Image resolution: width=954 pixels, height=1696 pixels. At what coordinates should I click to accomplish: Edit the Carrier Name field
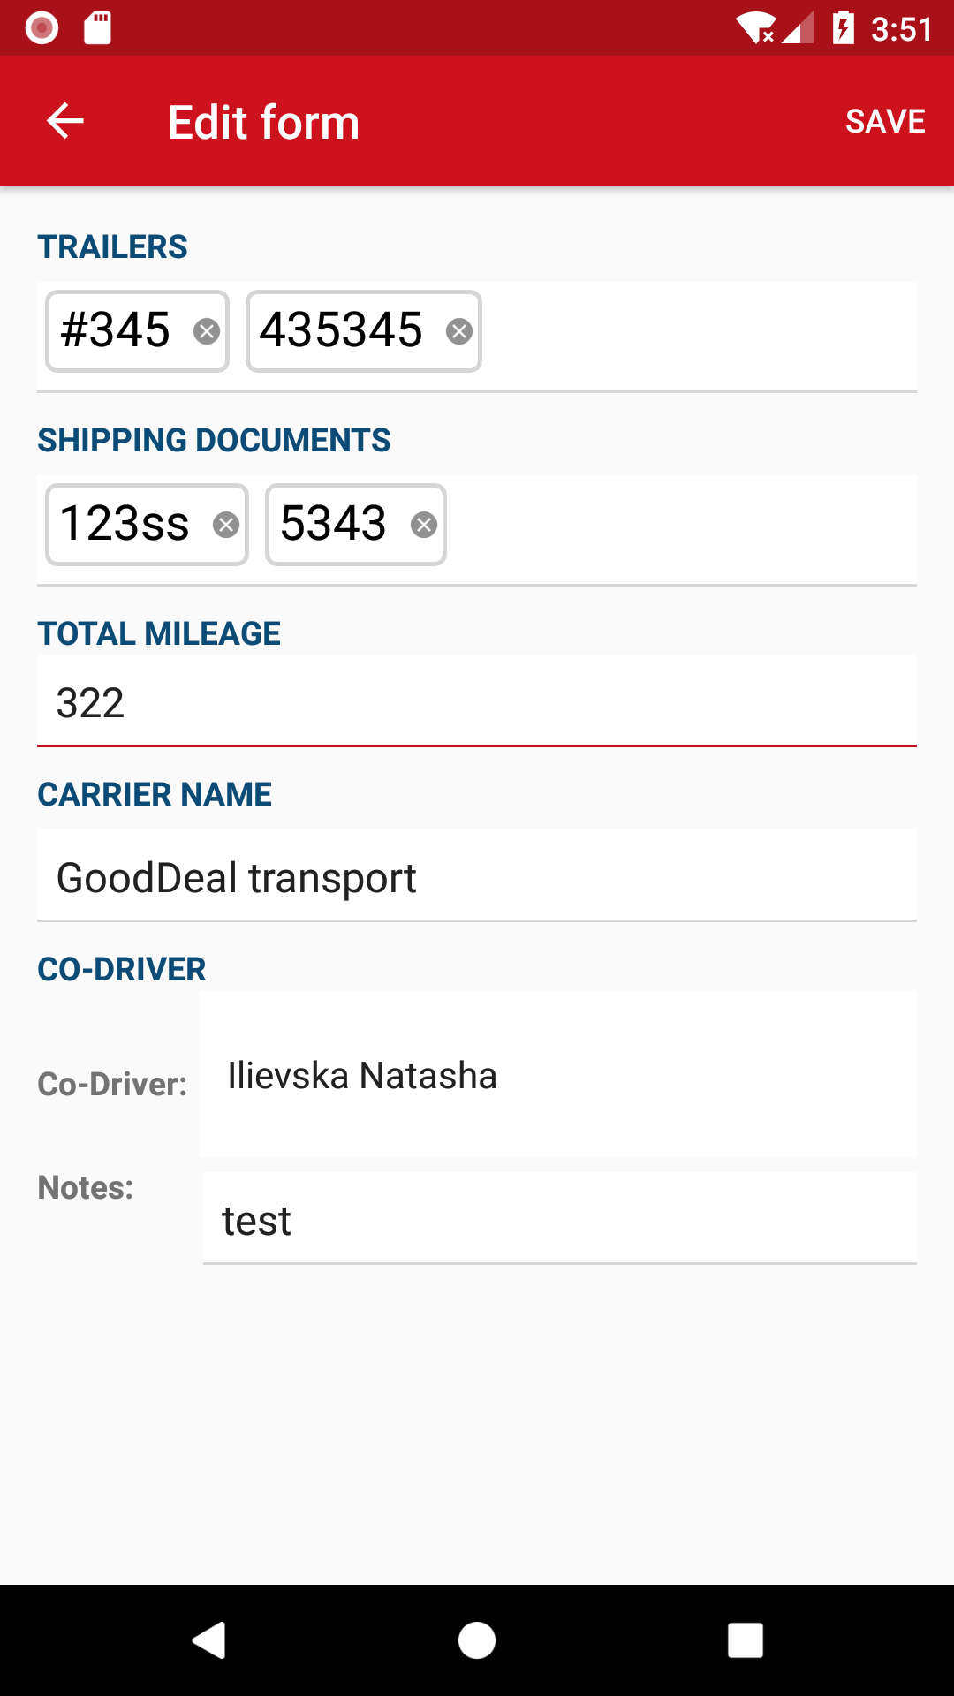pos(477,876)
